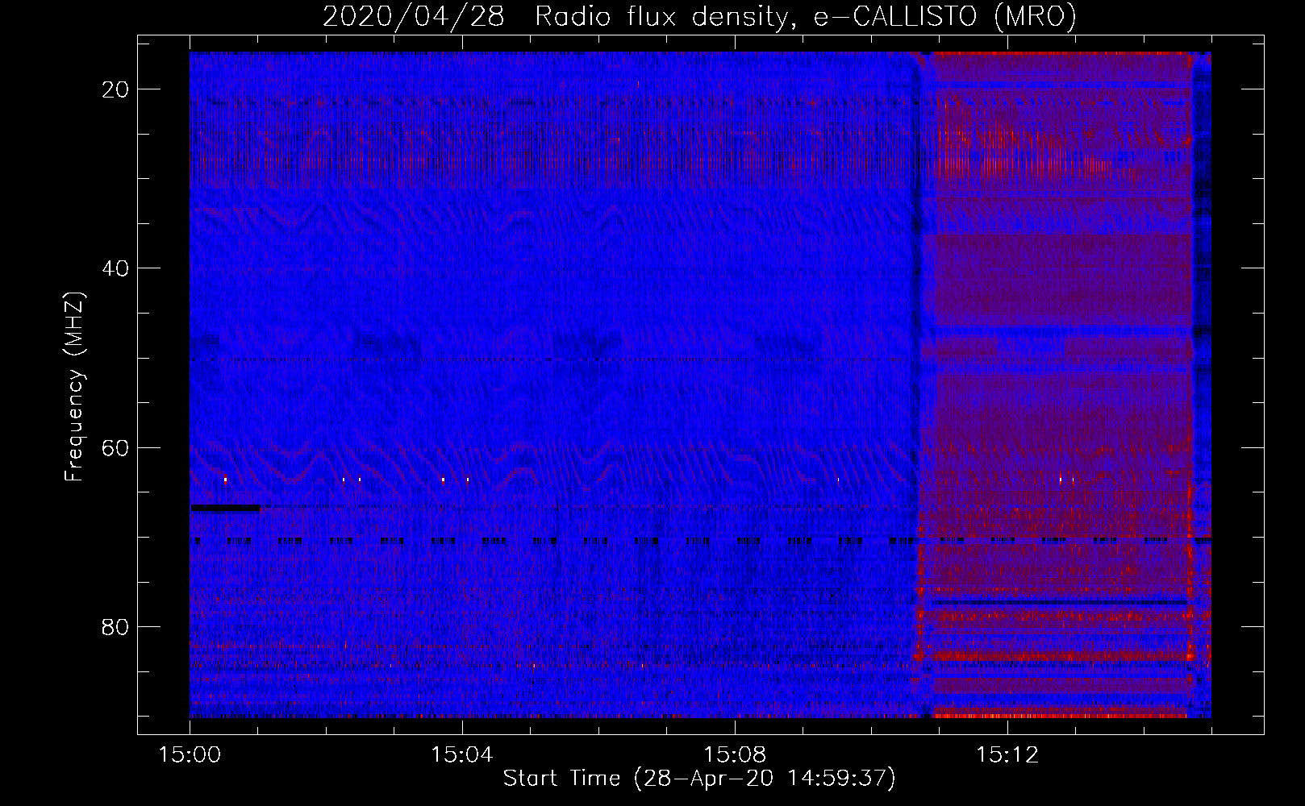
Task: Click the "Frequency (MHZ)" y-axis label
Action: (x=74, y=386)
